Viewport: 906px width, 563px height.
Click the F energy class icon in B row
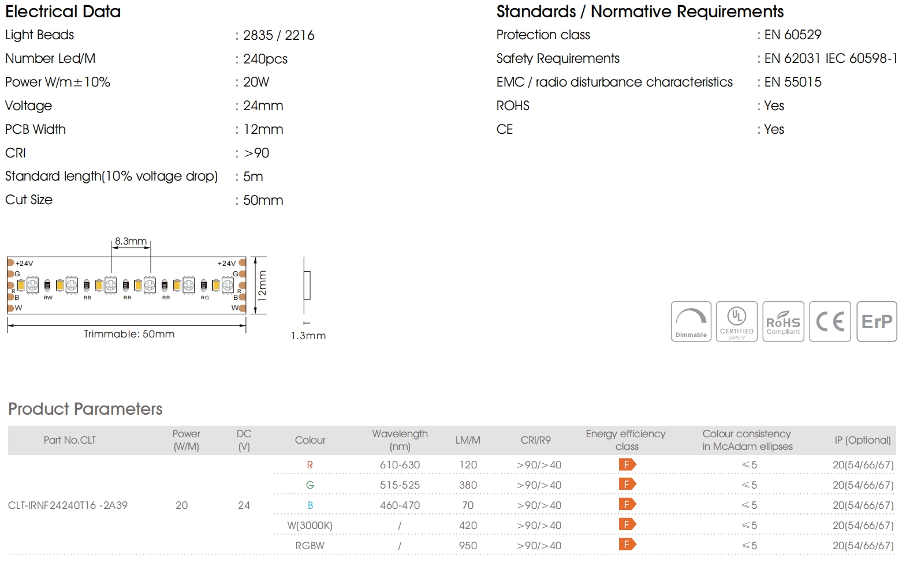click(x=627, y=505)
